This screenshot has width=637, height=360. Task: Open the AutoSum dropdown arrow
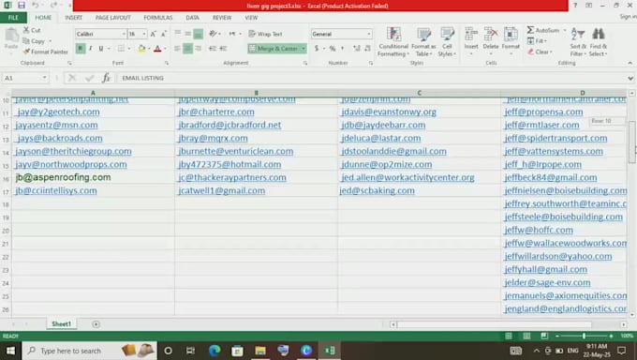click(564, 31)
